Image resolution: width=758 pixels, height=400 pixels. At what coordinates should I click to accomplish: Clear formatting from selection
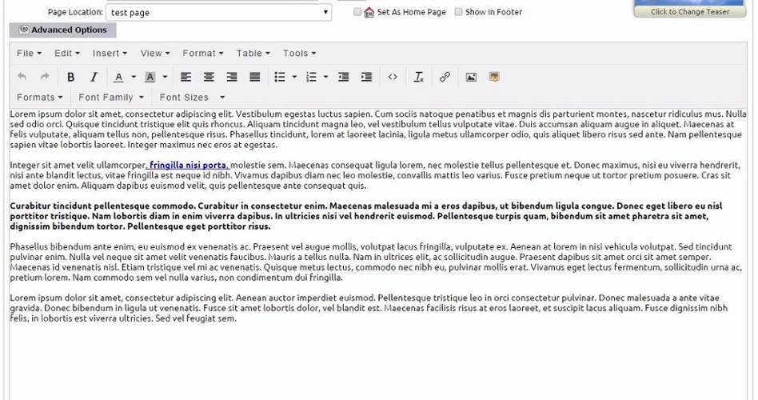(419, 77)
